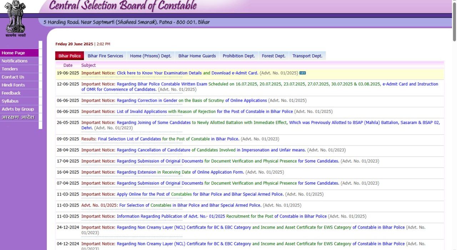Open Regarding Bihar Police Constable Written Exam notice
Screen dimensions: 457x250
tap(162, 84)
